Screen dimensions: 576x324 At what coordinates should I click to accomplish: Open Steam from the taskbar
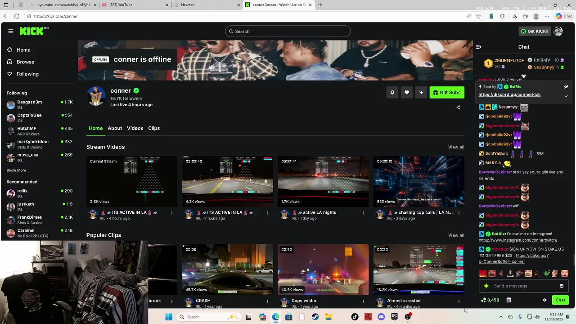(315, 317)
